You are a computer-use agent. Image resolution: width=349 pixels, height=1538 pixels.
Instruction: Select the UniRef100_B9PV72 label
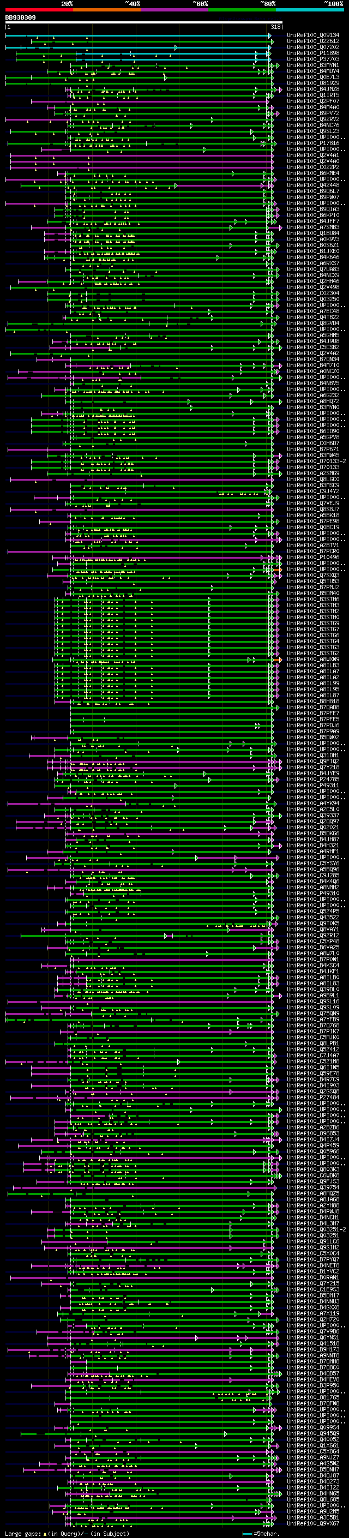click(312, 113)
